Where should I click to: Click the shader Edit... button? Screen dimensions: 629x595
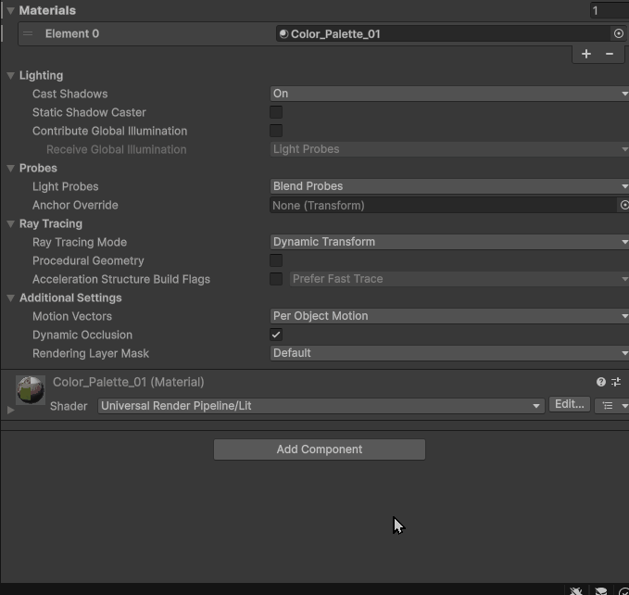(568, 404)
